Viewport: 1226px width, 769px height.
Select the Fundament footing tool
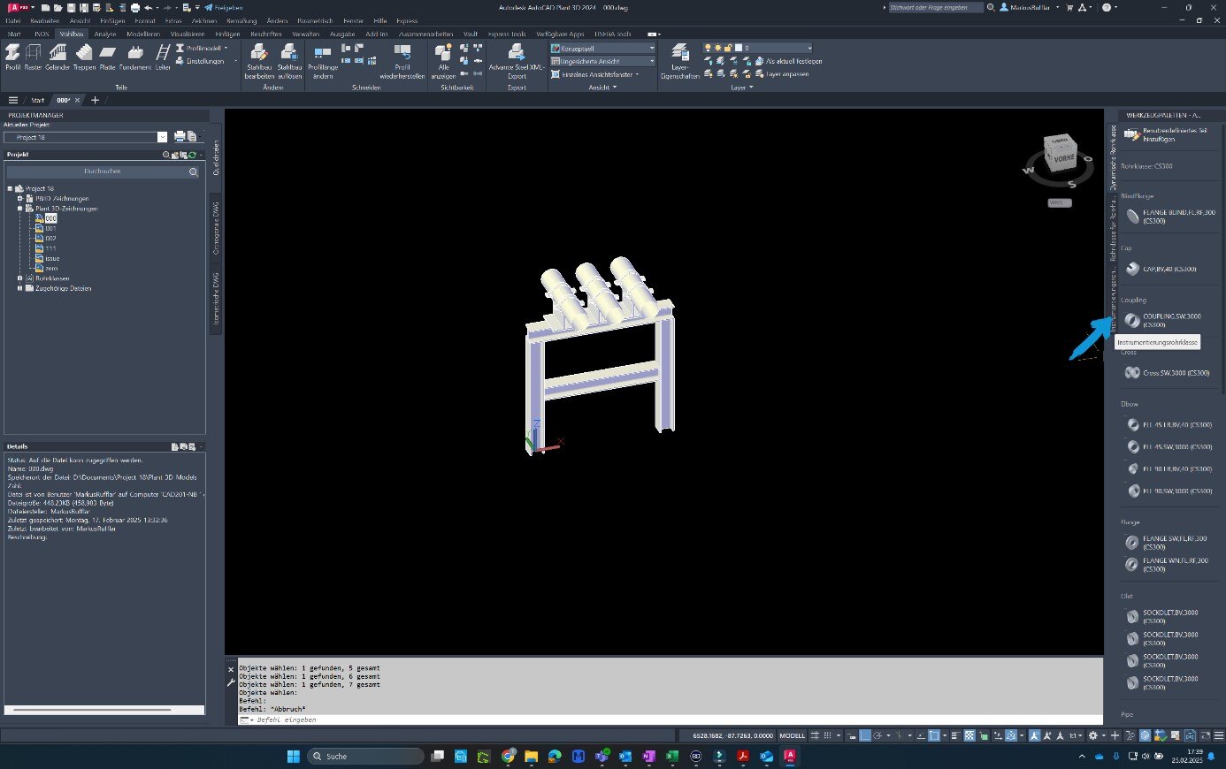click(135, 57)
